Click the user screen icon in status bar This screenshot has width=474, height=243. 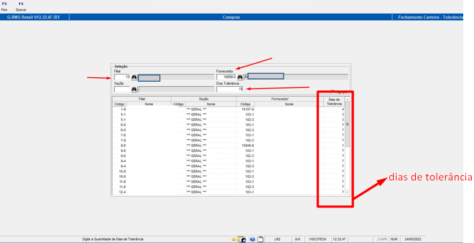[x=242, y=240]
